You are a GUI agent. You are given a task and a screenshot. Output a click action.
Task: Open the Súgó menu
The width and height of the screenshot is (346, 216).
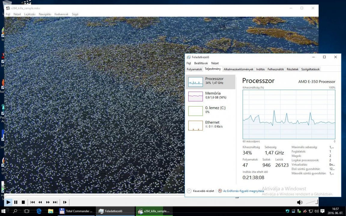75,14
